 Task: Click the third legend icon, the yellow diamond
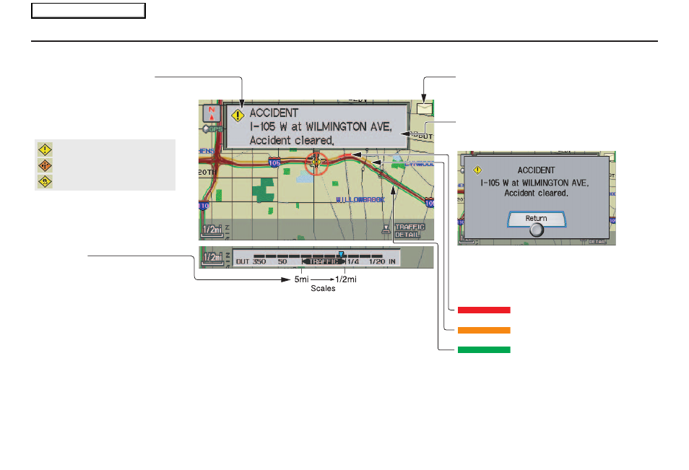[45, 181]
